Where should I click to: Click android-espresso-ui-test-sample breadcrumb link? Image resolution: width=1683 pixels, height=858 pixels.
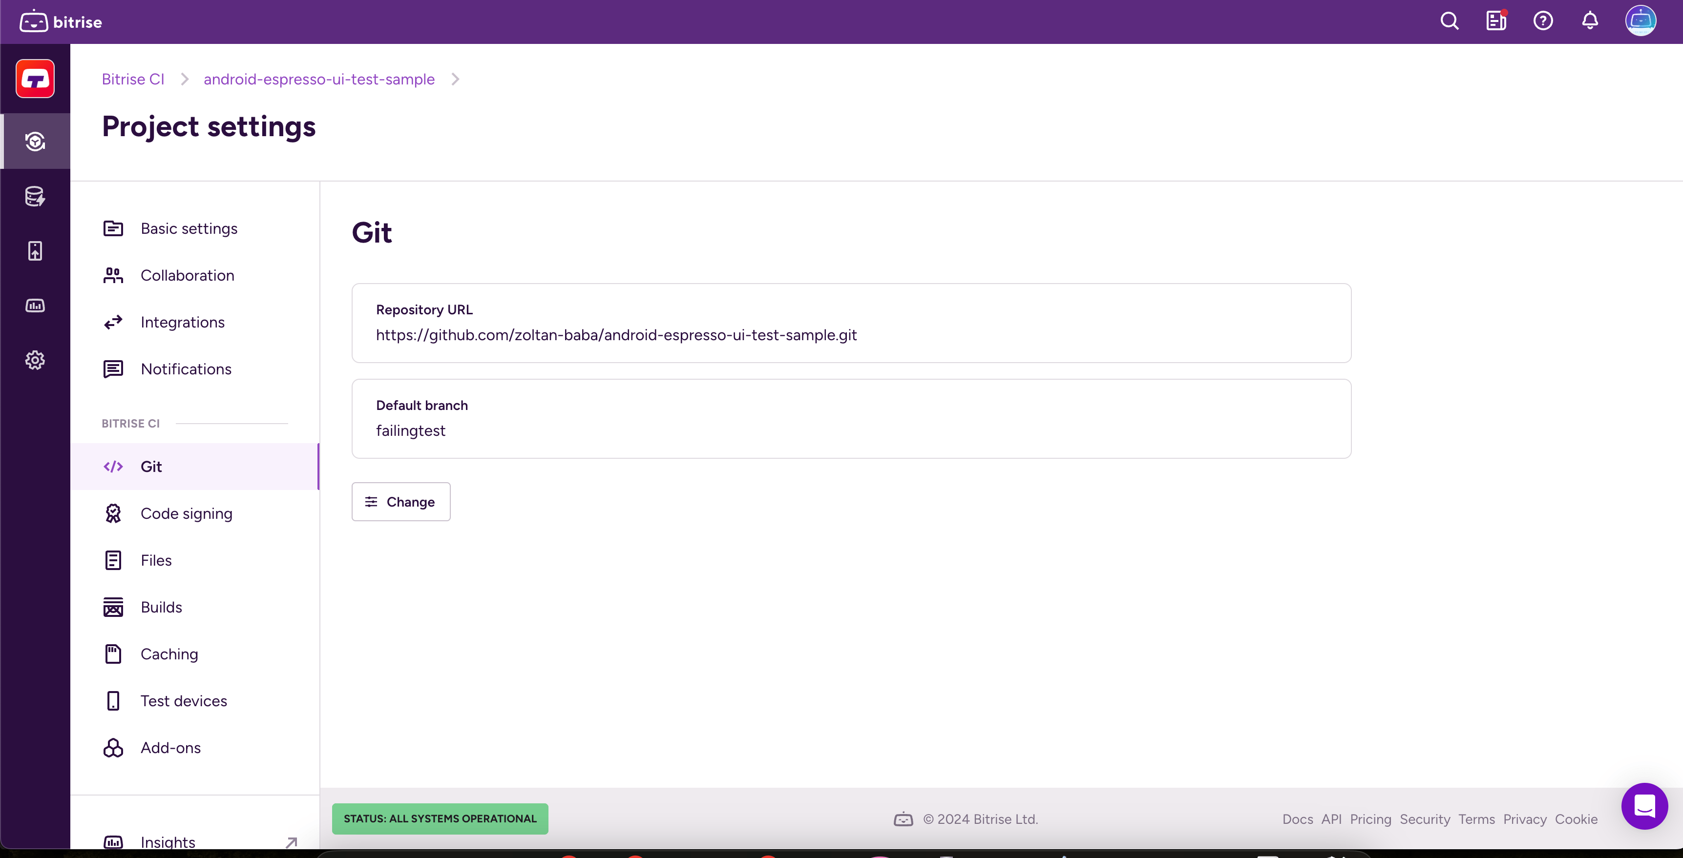click(x=319, y=79)
